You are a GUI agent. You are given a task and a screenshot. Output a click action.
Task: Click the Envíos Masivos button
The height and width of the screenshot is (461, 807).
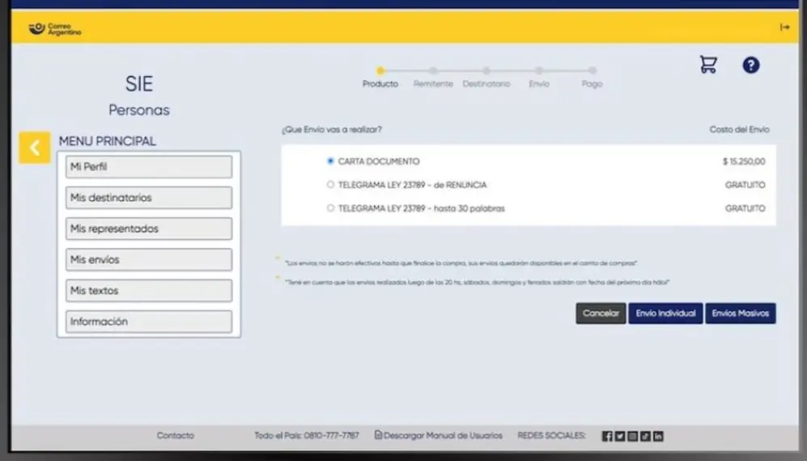[x=740, y=314]
